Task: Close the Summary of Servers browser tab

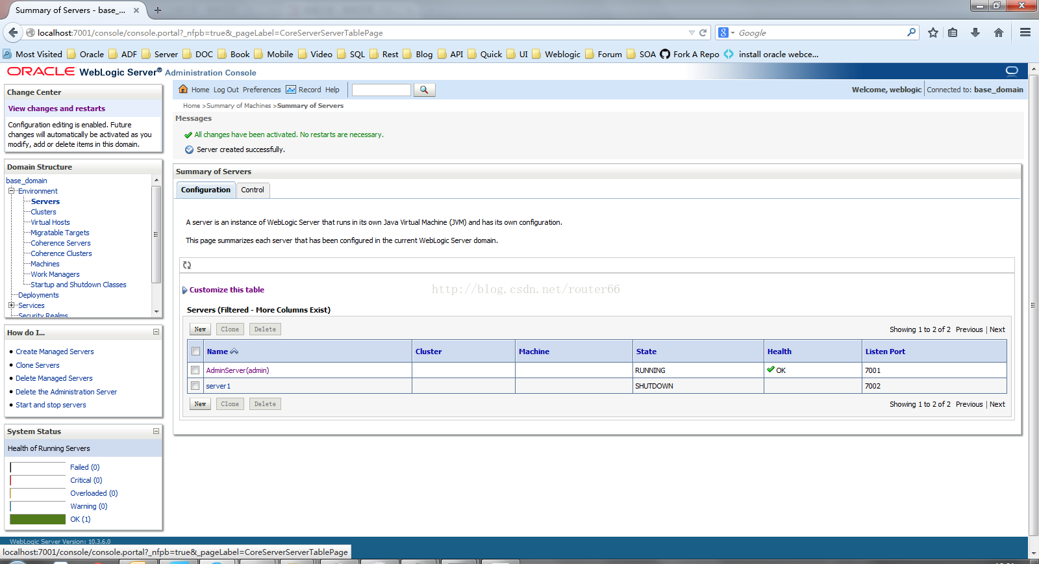Action: [x=136, y=10]
